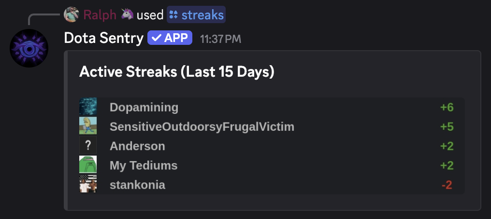
Task: Click the red -2 streak value
Action: pyautogui.click(x=447, y=185)
